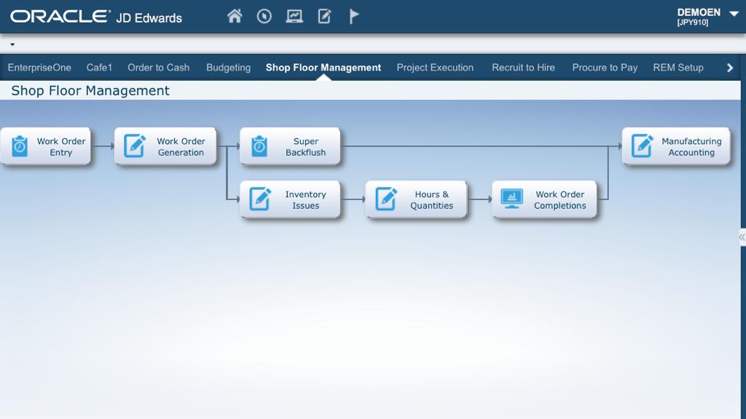This screenshot has width=746, height=419.
Task: Open the Procure to Pay tab
Action: tap(605, 68)
